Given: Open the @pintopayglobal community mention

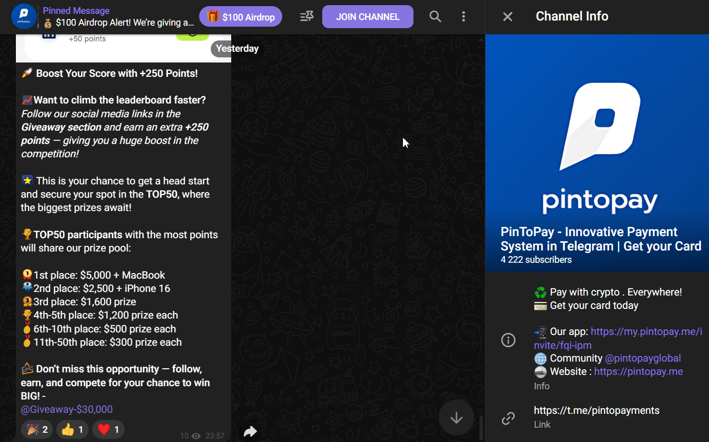Looking at the screenshot, I should tap(643, 358).
